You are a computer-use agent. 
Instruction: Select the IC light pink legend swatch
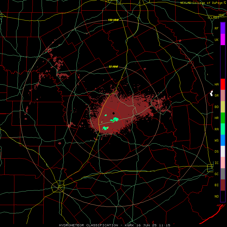click(x=223, y=163)
